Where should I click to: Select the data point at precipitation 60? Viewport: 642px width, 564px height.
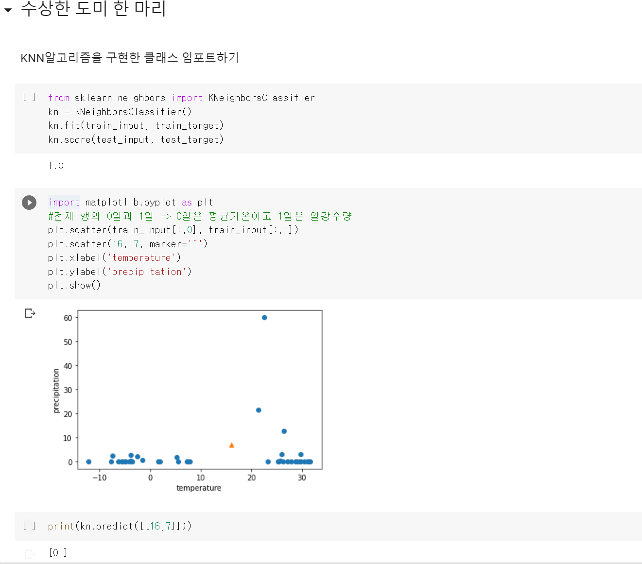tap(264, 318)
